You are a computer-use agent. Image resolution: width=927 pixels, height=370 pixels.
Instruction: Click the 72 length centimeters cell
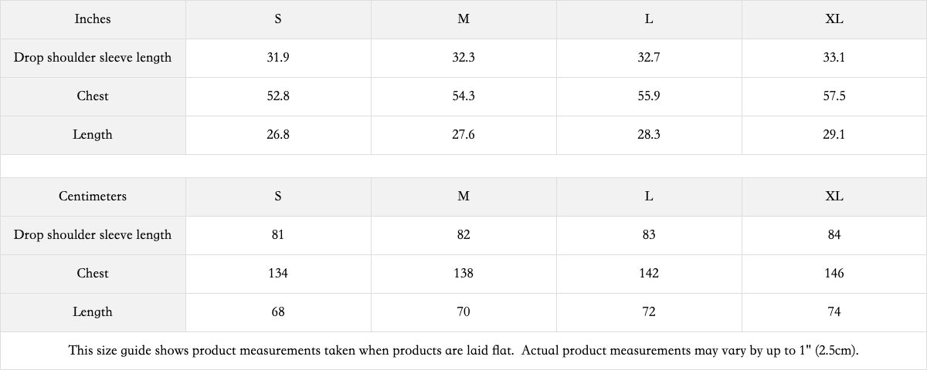tap(649, 312)
